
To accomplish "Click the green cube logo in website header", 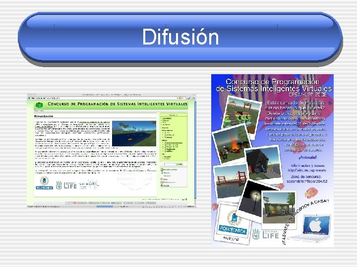I will tap(39, 105).
